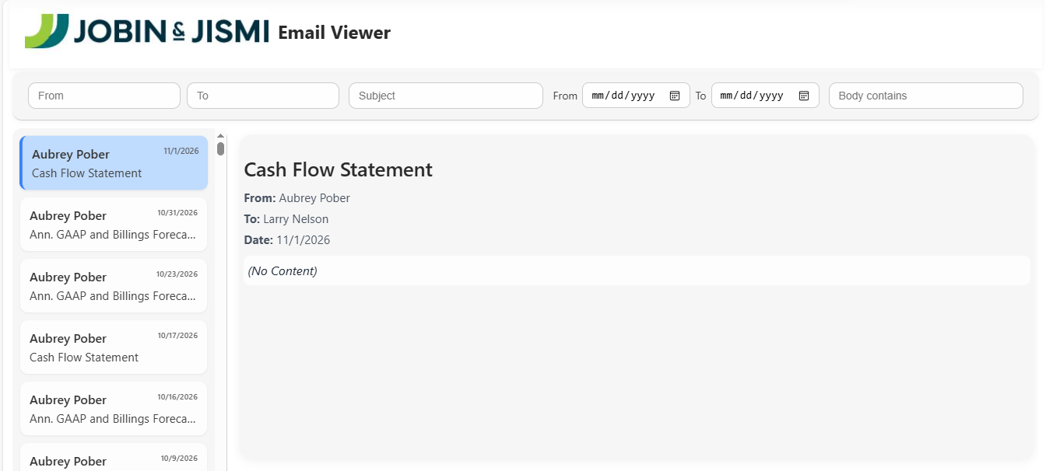This screenshot has width=1046, height=471.
Task: Open the GAAP and Billings email dated 10/31/2026
Action: coord(114,224)
